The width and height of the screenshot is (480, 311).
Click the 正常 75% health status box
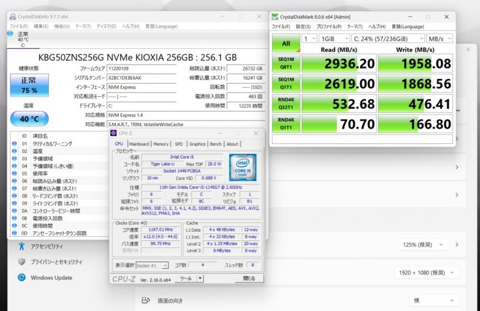(x=29, y=85)
